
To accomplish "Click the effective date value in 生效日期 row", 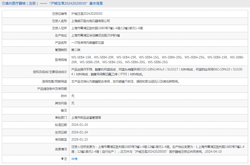I will 79,132.
